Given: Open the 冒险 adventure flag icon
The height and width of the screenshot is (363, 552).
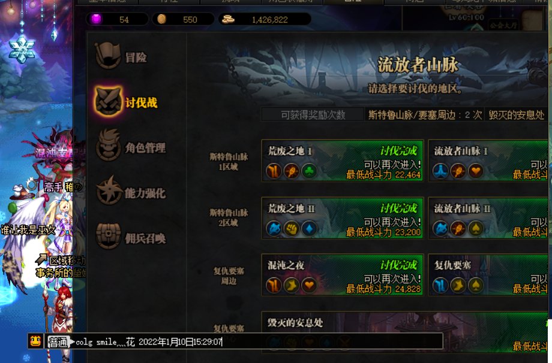Looking at the screenshot, I should click(108, 56).
